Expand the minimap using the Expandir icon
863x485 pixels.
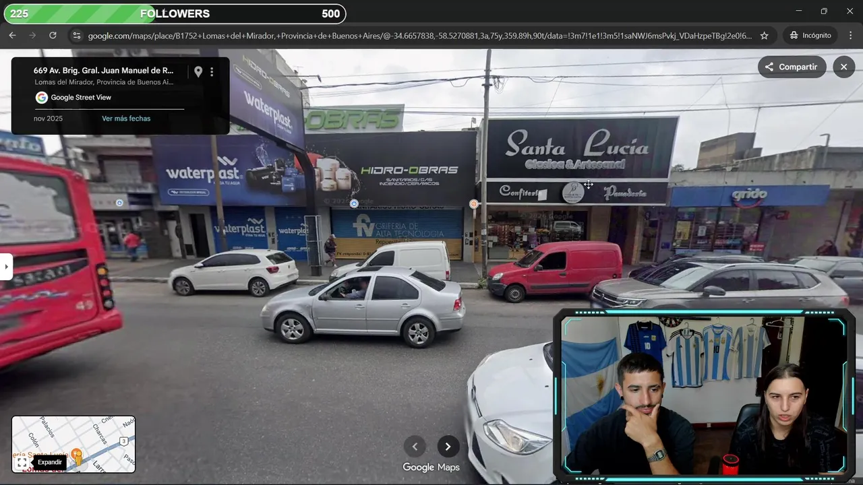pos(22,462)
